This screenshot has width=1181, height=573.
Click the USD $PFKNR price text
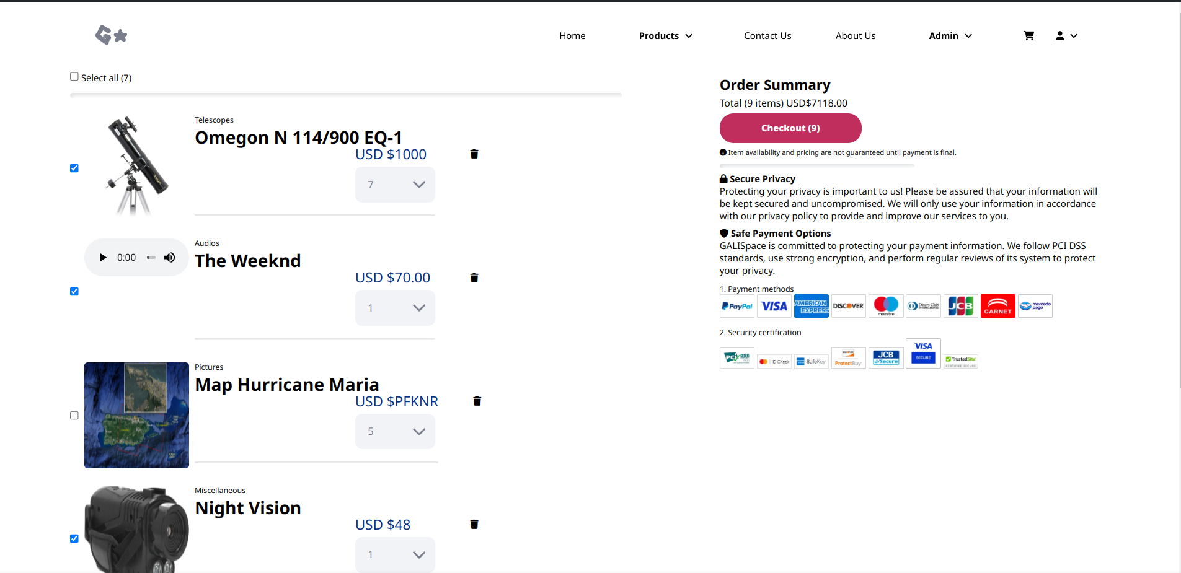pyautogui.click(x=397, y=401)
